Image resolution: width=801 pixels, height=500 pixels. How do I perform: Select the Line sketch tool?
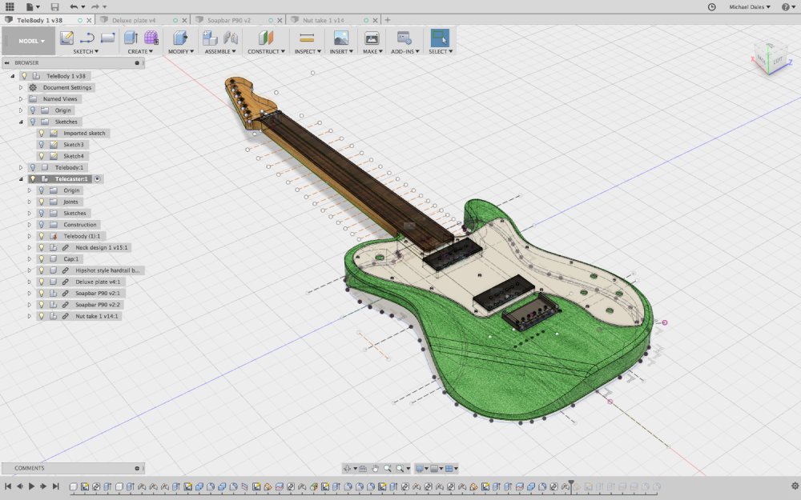(87, 38)
